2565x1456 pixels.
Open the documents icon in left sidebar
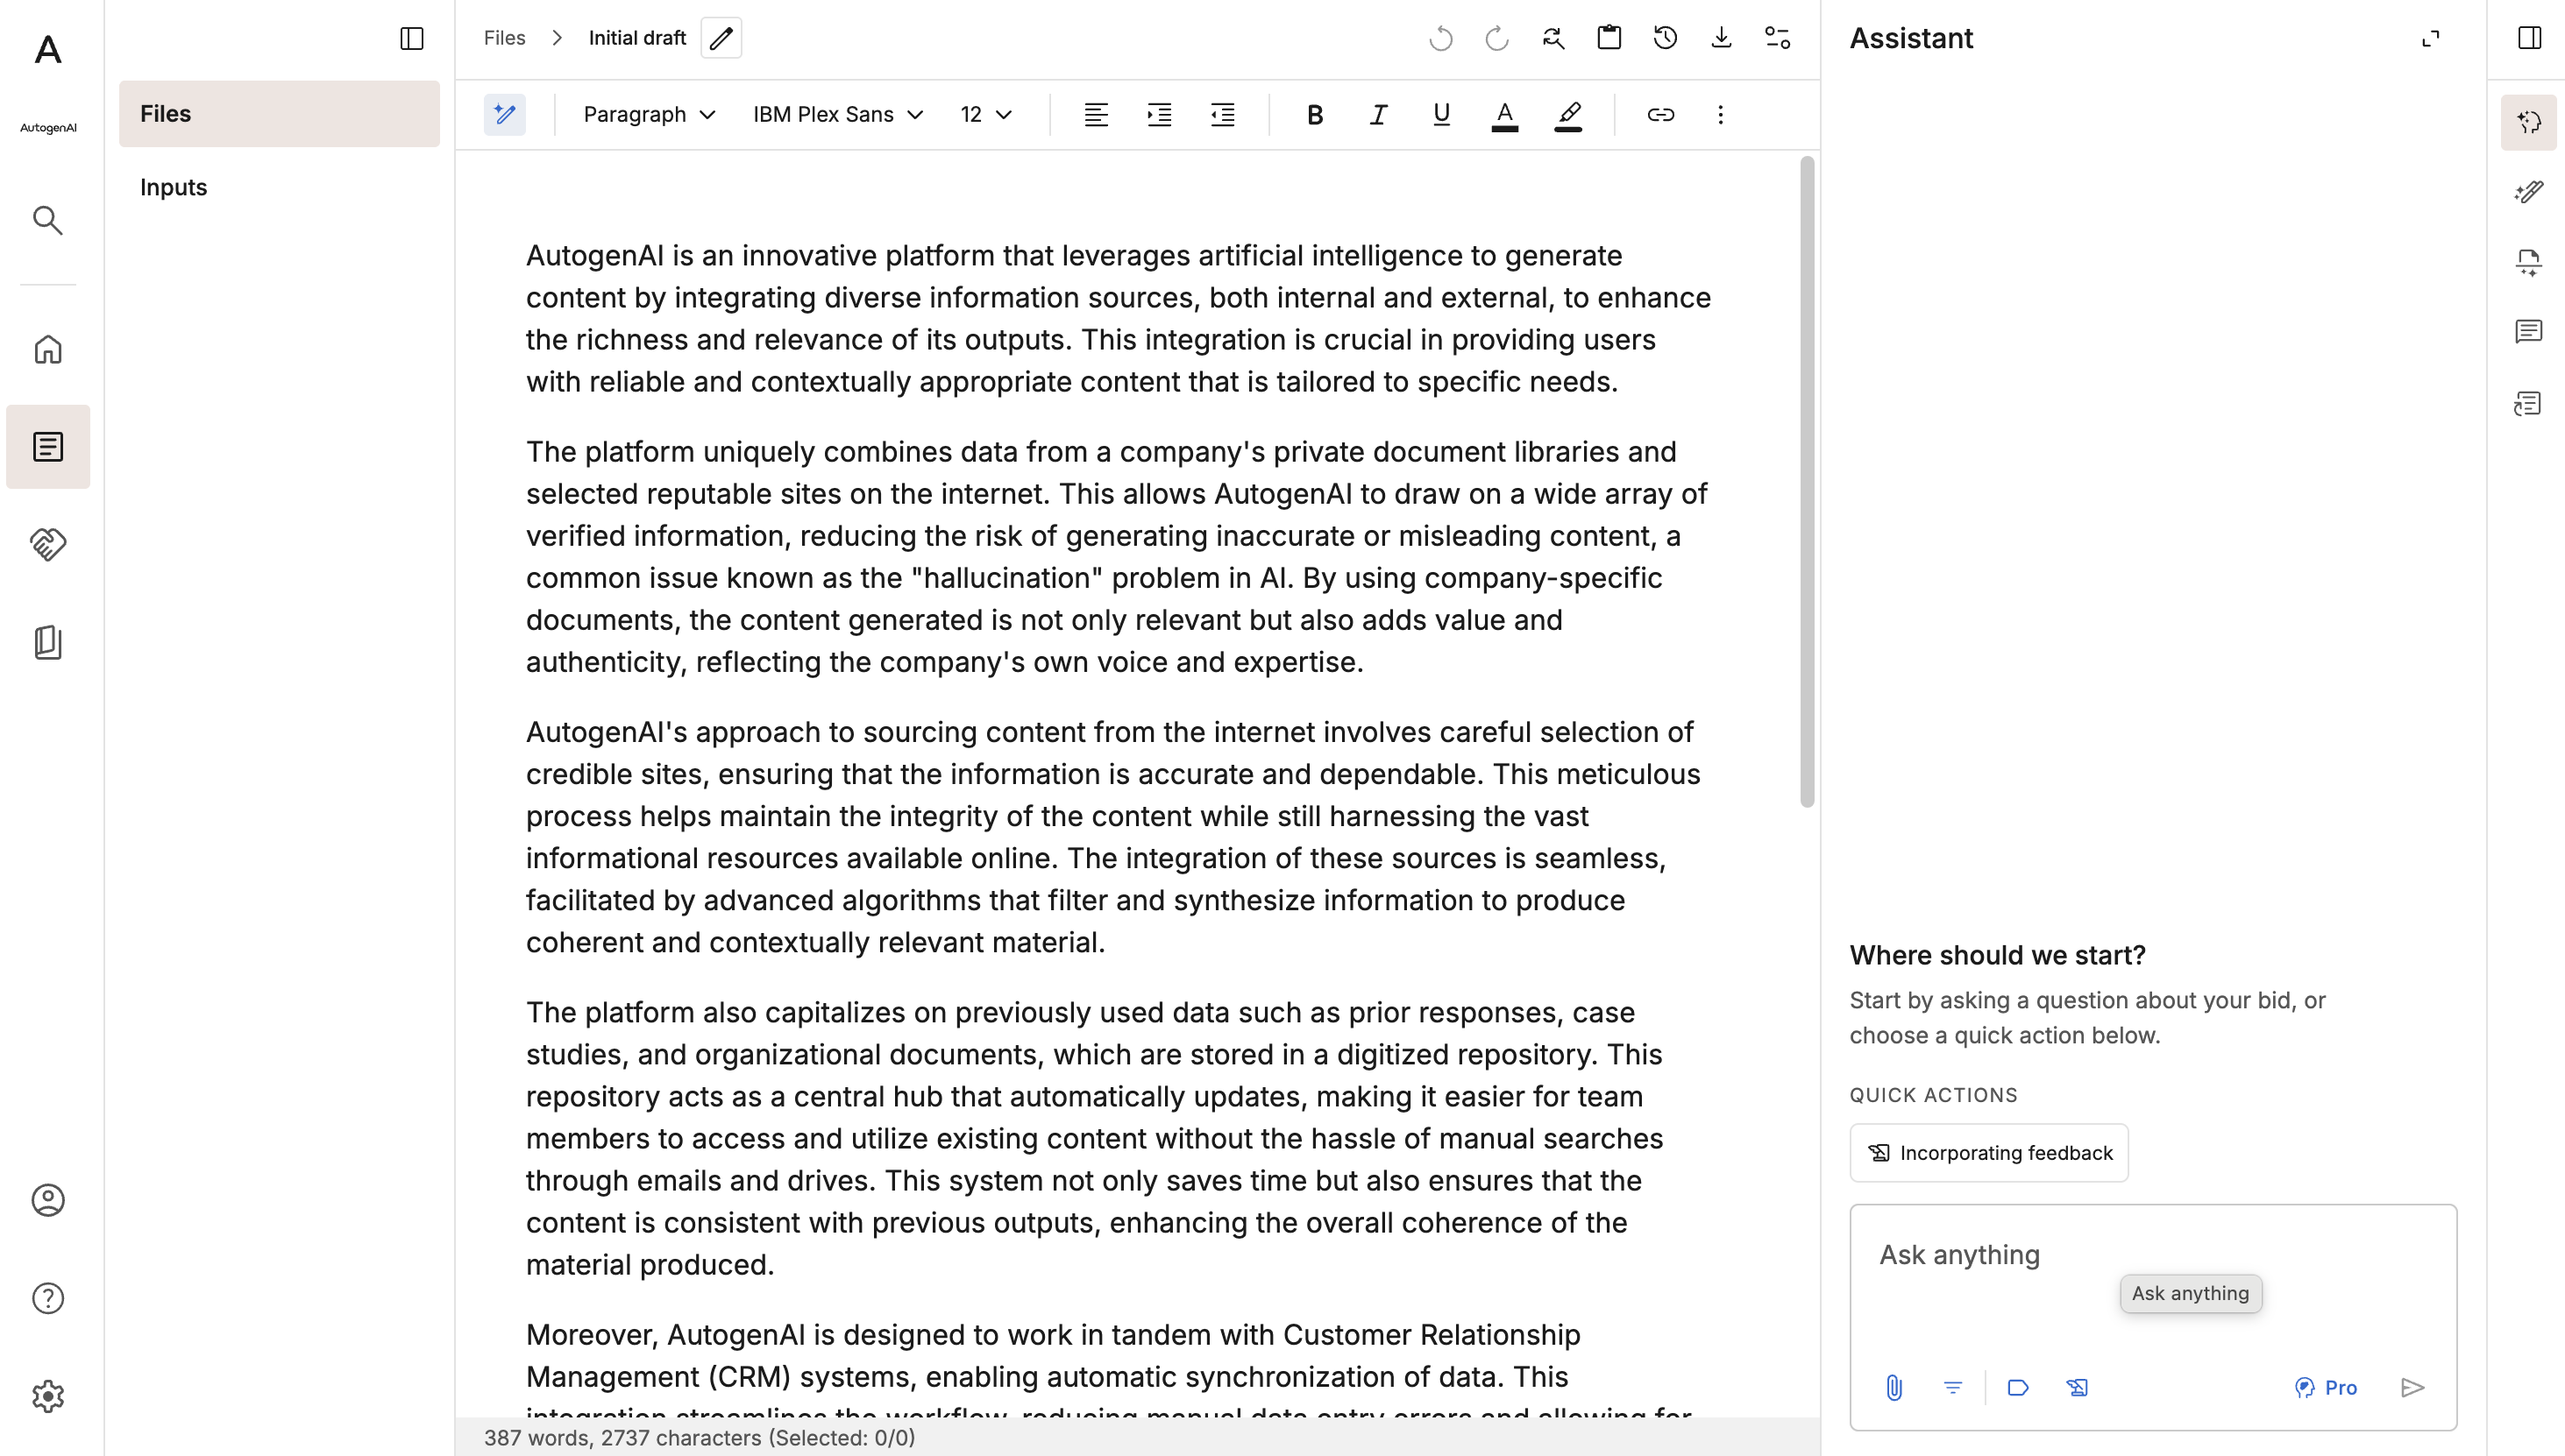48,447
